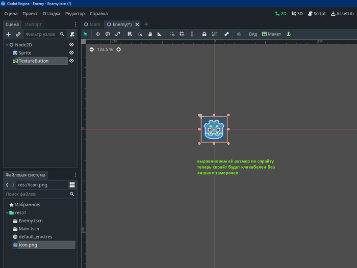This screenshot has height=268, width=357.
Task: Instance a child scene with link icon
Action: (18, 34)
